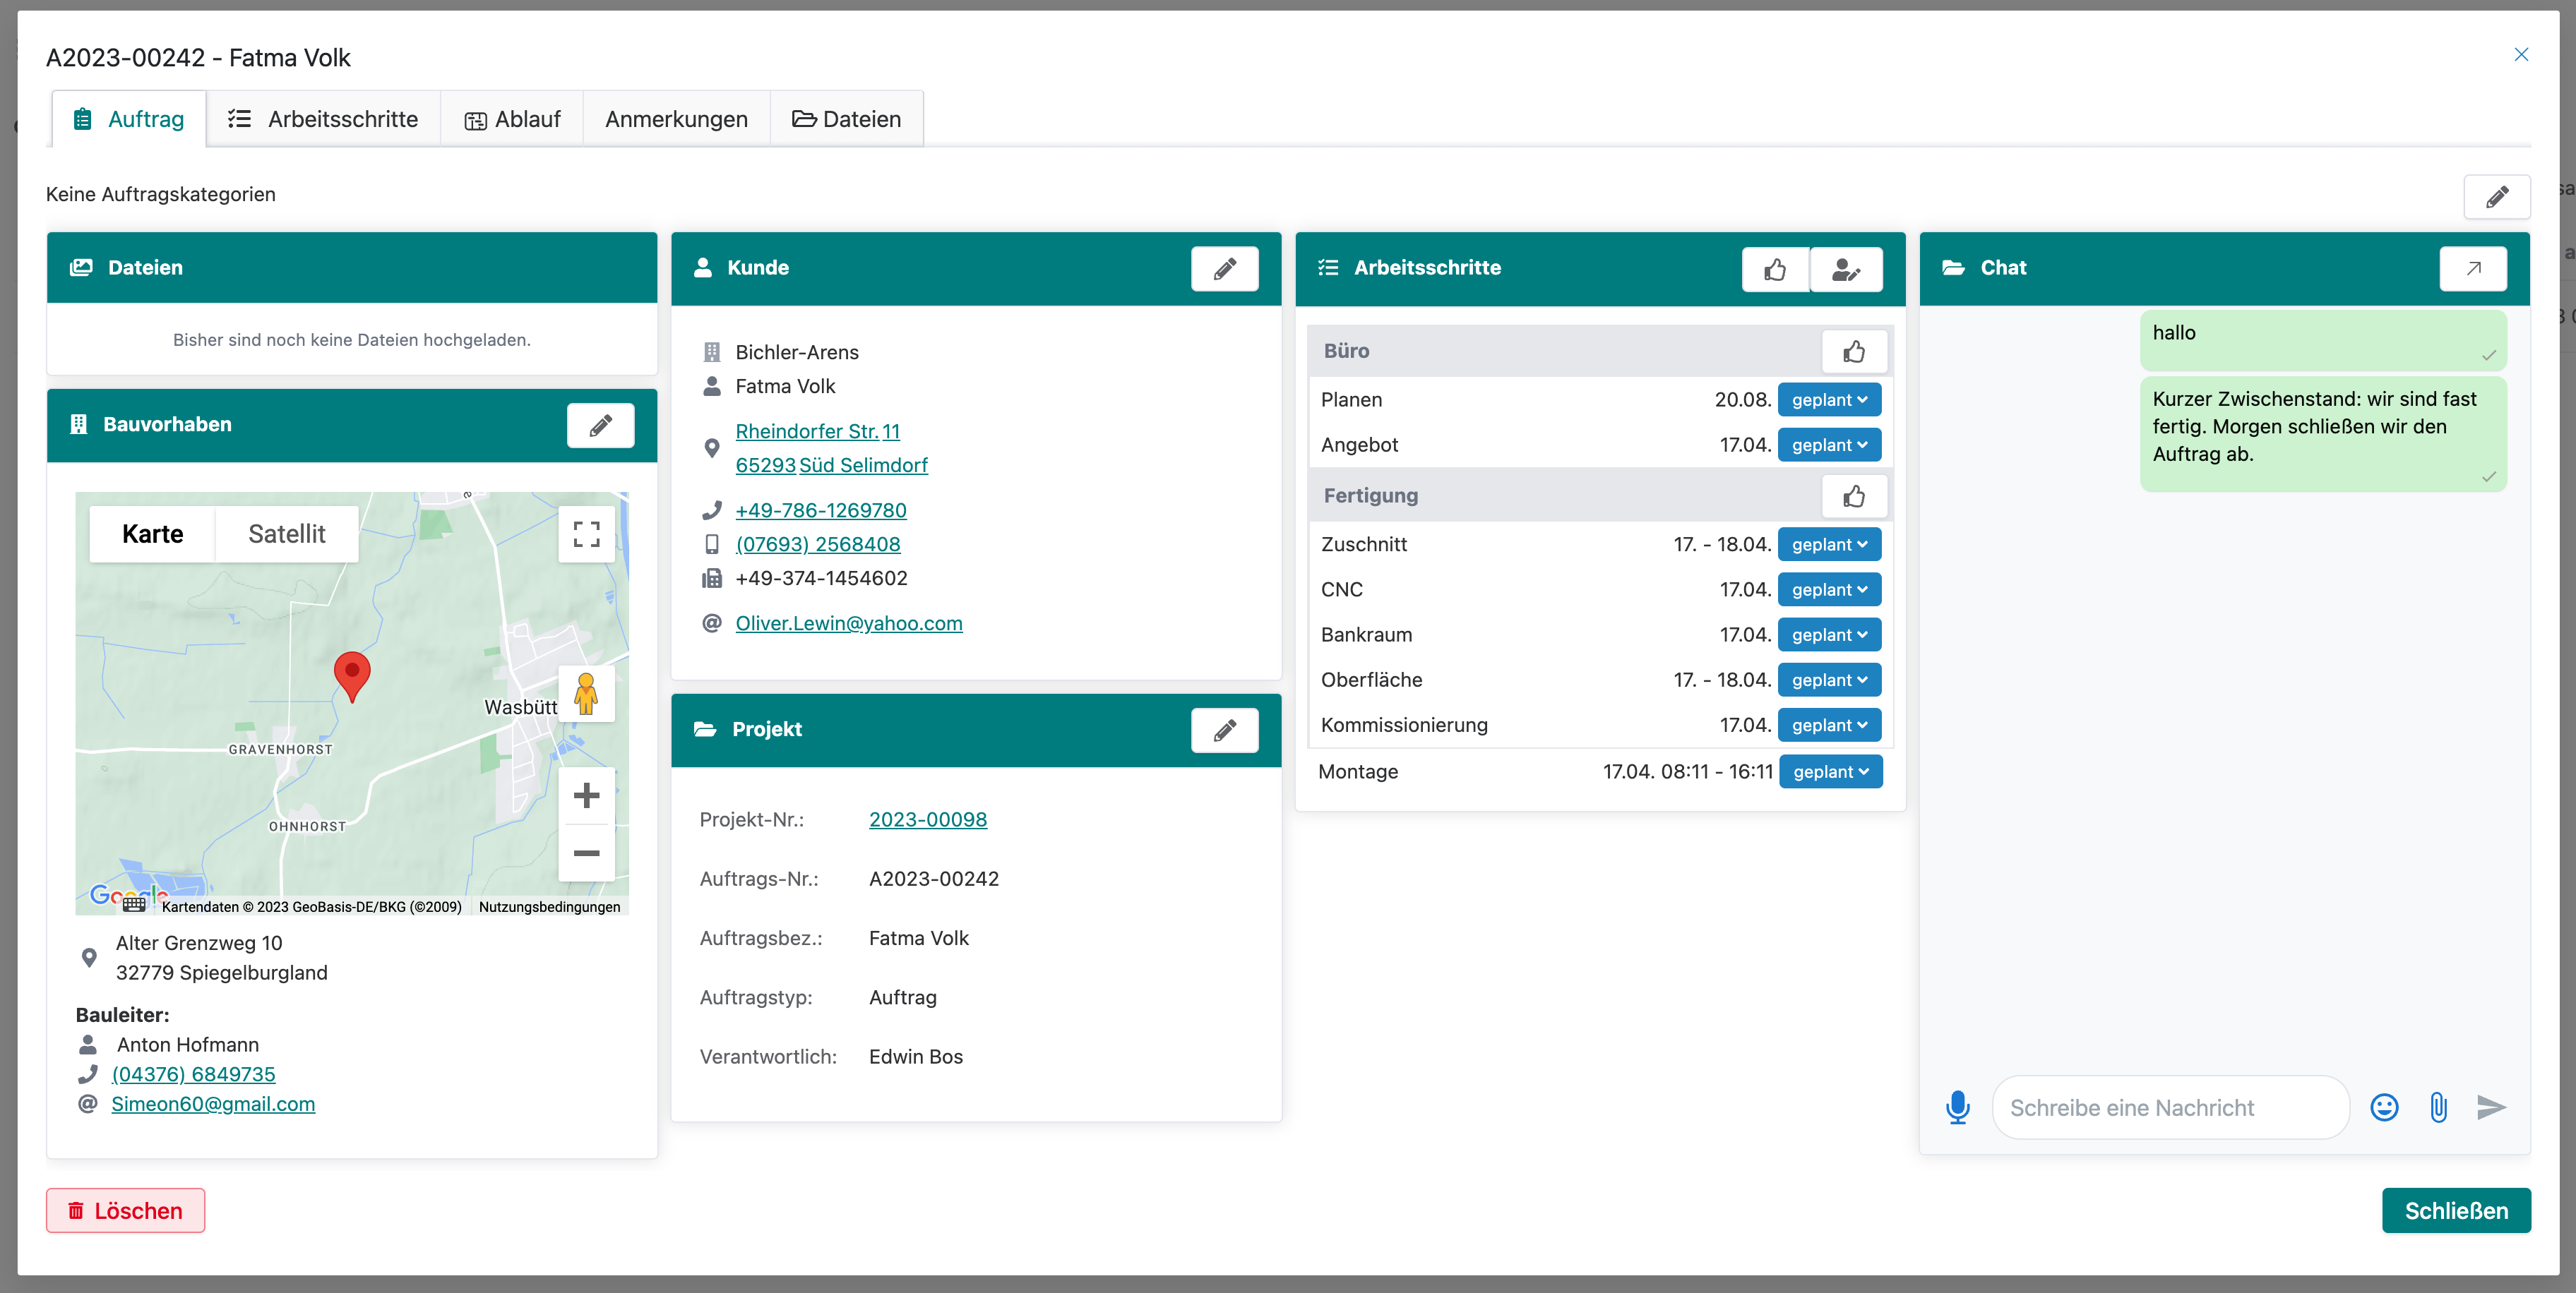Switch to the Arbeitsschritte tab

(x=323, y=119)
